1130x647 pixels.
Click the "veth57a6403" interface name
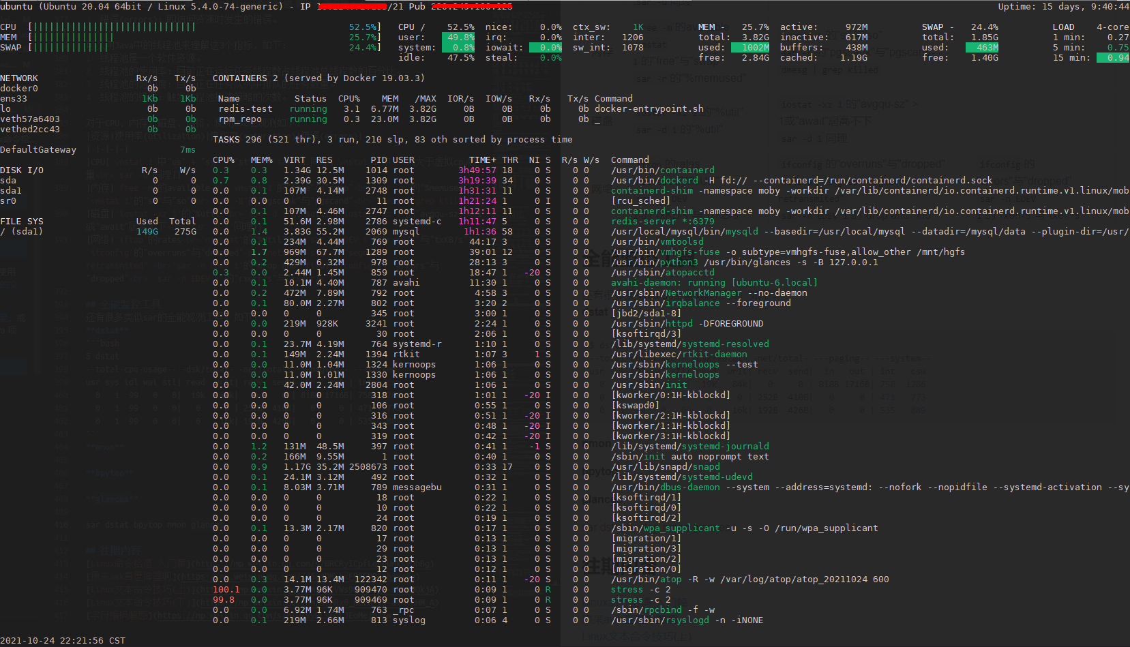click(x=30, y=119)
